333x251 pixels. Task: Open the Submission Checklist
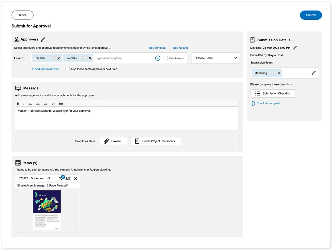tap(273, 94)
